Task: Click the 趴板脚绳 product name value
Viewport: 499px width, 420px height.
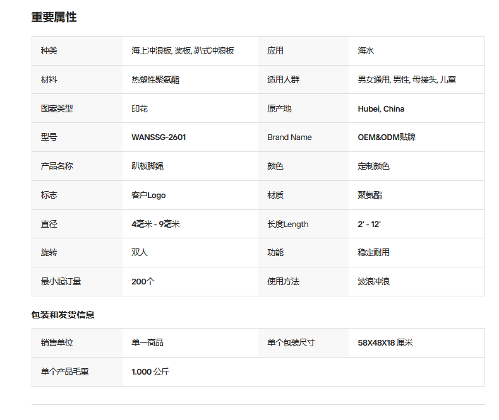Action: pyautogui.click(x=147, y=166)
